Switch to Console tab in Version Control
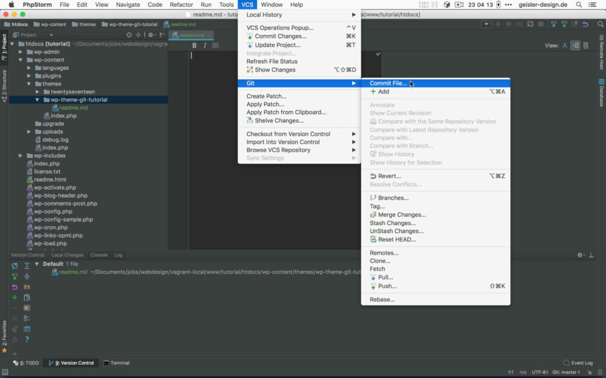 (x=99, y=255)
